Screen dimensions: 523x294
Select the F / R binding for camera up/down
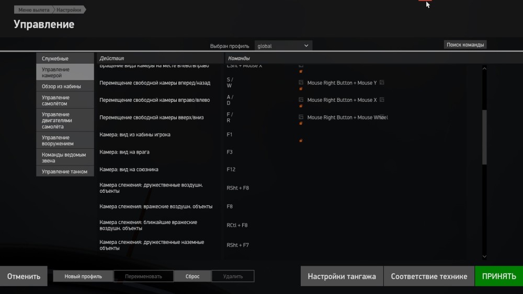pyautogui.click(x=230, y=117)
